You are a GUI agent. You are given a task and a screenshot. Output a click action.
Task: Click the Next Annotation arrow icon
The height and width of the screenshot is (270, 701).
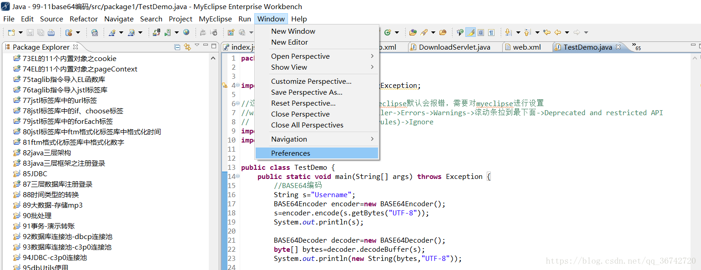click(x=508, y=32)
